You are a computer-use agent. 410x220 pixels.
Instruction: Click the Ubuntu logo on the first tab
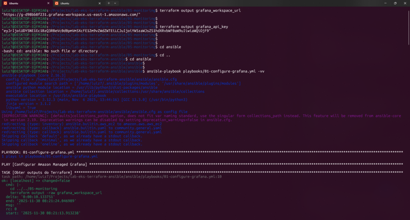(5, 3)
